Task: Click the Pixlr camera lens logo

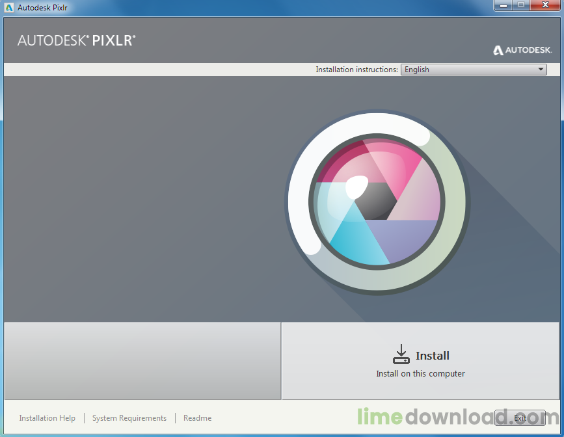Action: point(377,202)
